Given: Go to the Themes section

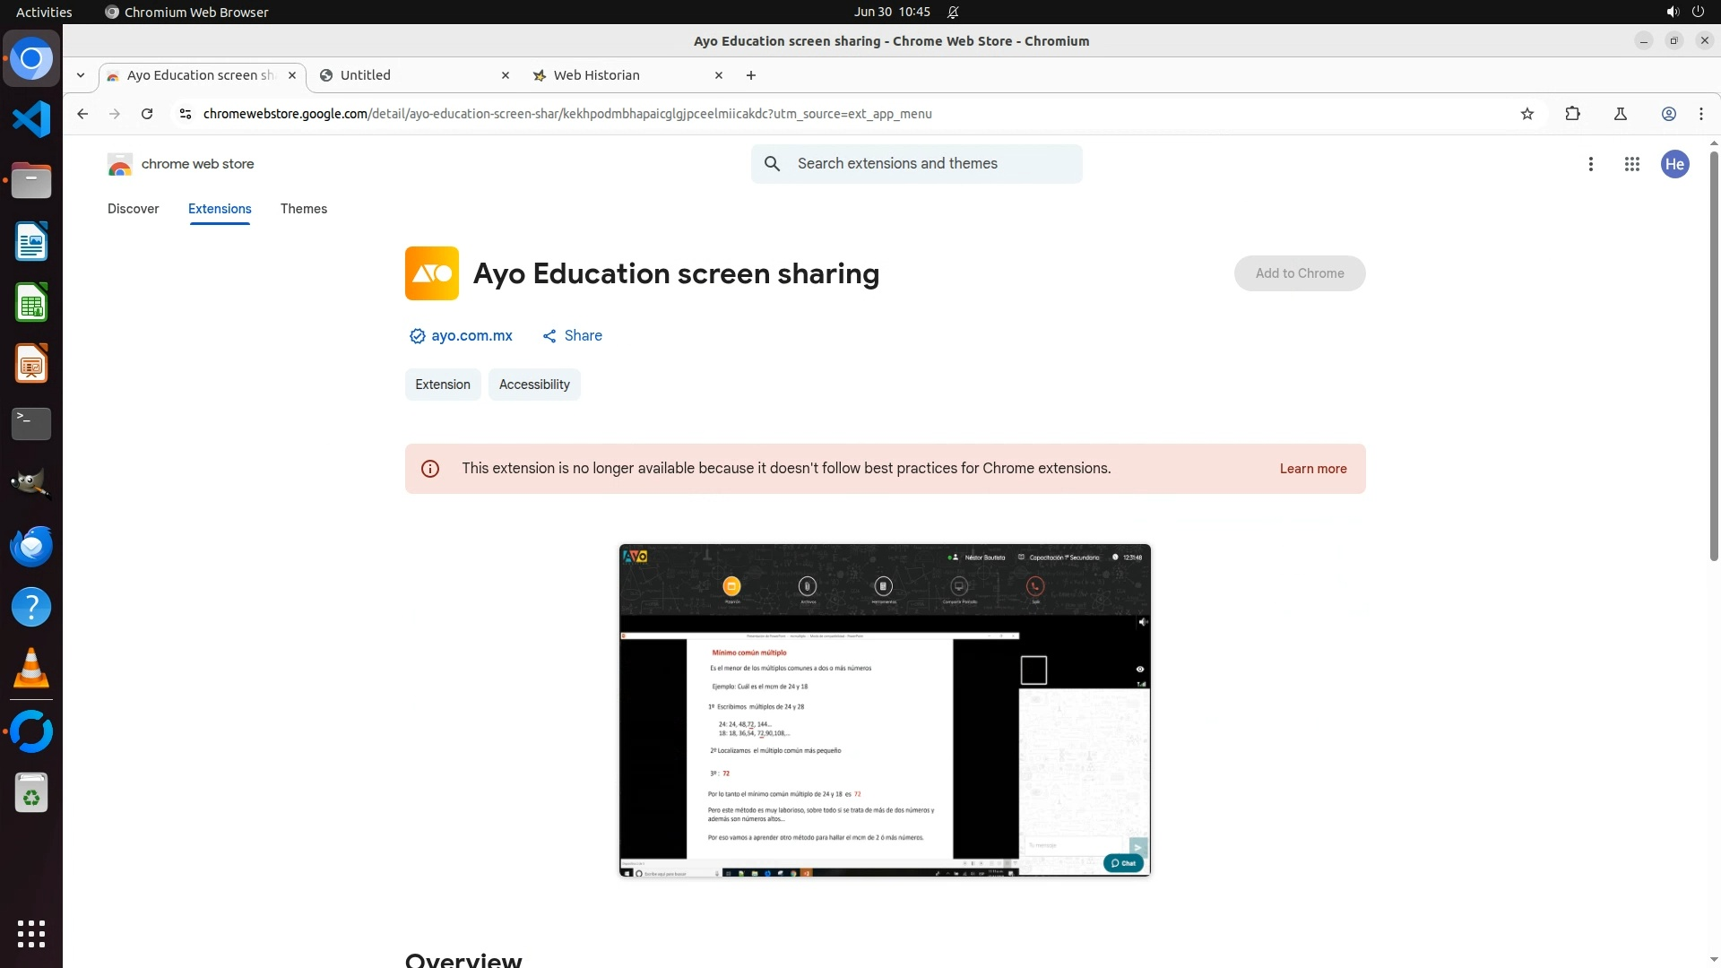Looking at the screenshot, I should point(304,209).
